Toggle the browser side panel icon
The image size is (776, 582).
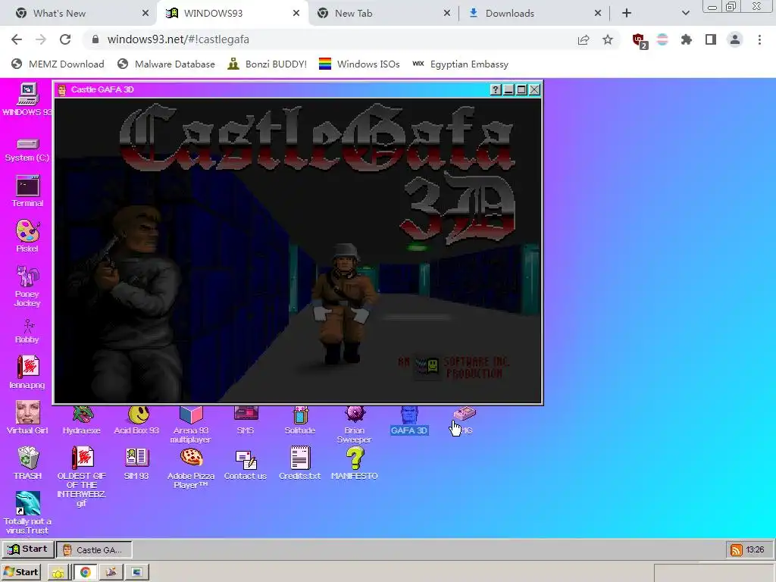[x=711, y=39]
